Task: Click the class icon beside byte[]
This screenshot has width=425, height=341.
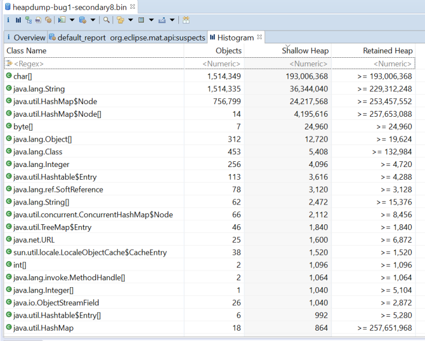Action: [x=9, y=126]
